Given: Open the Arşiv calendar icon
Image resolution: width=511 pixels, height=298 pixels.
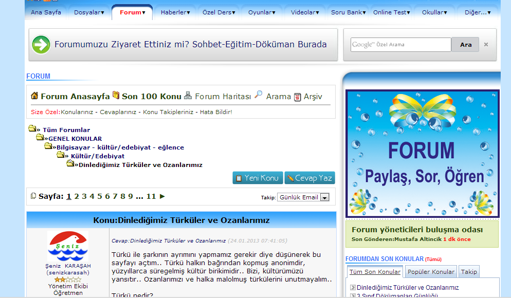Looking at the screenshot, I should [297, 97].
